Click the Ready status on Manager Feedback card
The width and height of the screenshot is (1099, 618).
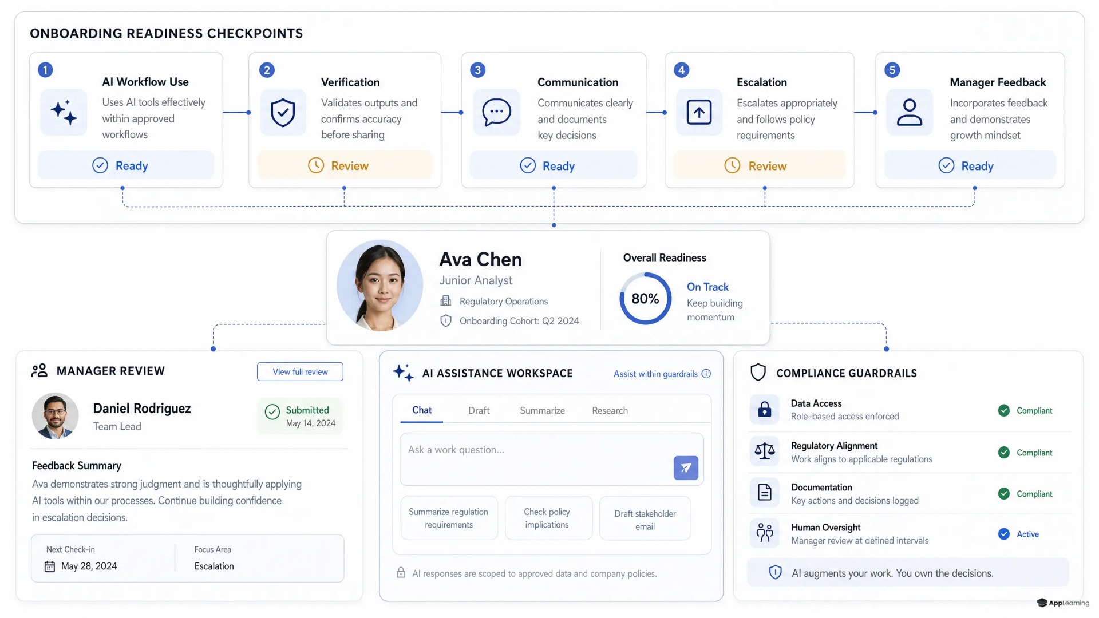970,165
